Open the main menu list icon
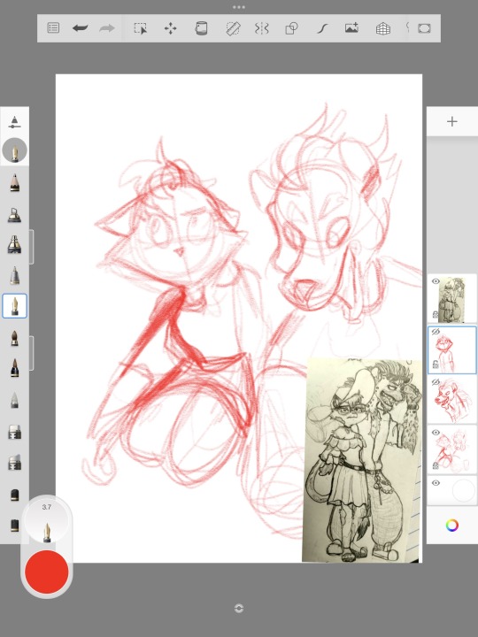This screenshot has width=478, height=637. (x=53, y=28)
